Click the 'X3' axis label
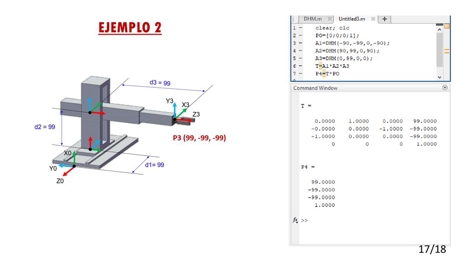This screenshot has height=262, width=466. click(186, 105)
